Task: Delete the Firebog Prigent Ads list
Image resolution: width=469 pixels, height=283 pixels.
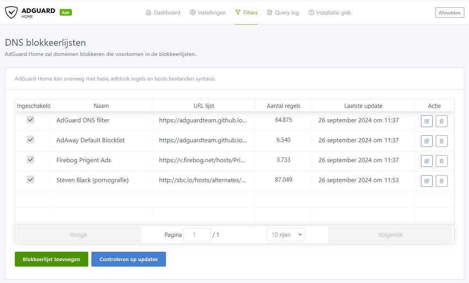Action: point(442,161)
